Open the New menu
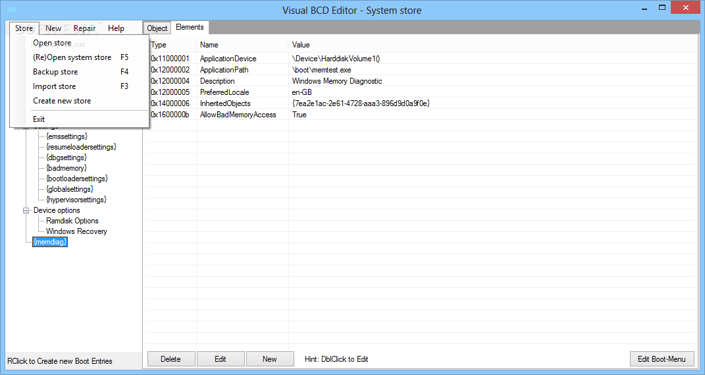 point(53,28)
